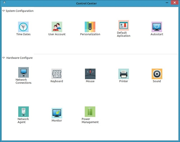The width and height of the screenshot is (180, 142).
Task: Click the Autostart power icon
Action: click(x=157, y=27)
